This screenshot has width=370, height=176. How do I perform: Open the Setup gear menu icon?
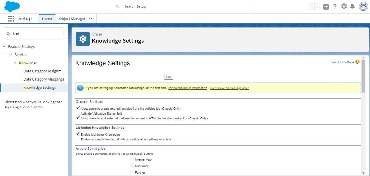[344, 6]
